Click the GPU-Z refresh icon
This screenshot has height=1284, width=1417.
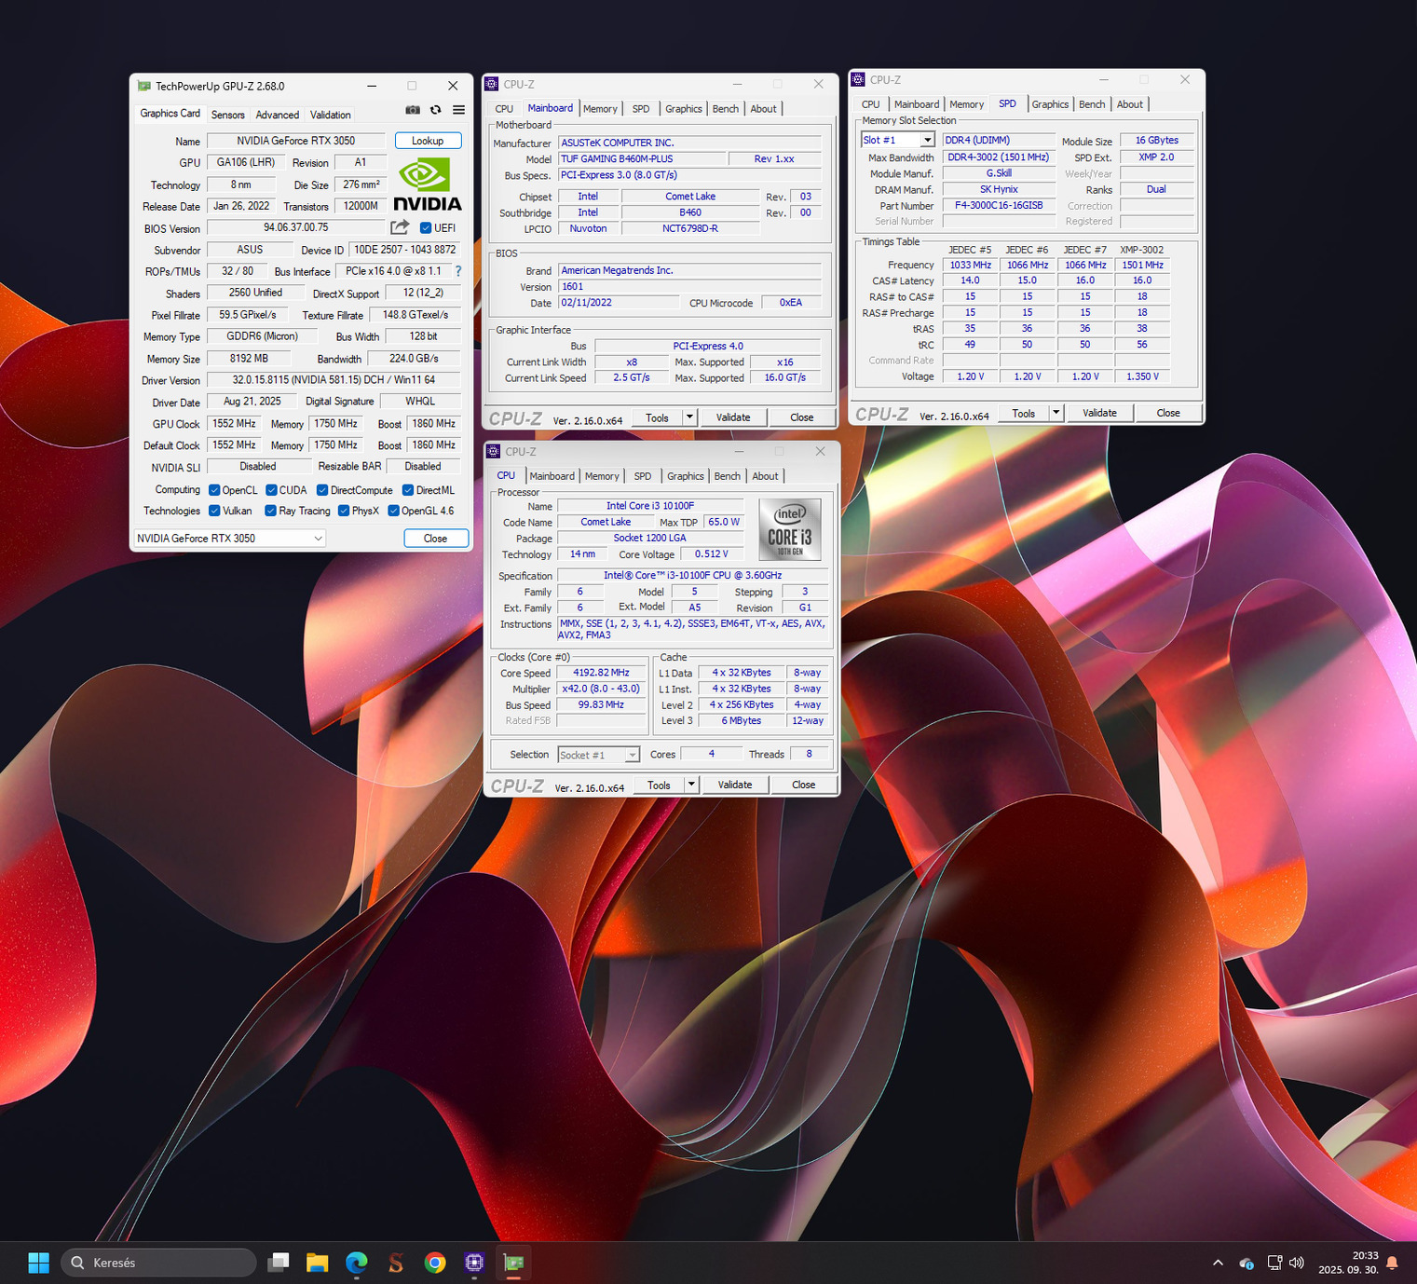pyautogui.click(x=435, y=110)
